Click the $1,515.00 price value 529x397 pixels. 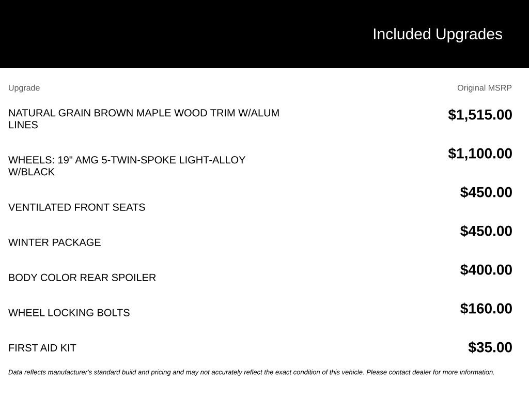tap(480, 115)
